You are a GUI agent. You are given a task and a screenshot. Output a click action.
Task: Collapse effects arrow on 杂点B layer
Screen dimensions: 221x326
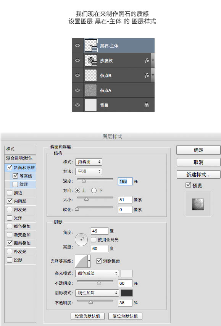(x=153, y=75)
